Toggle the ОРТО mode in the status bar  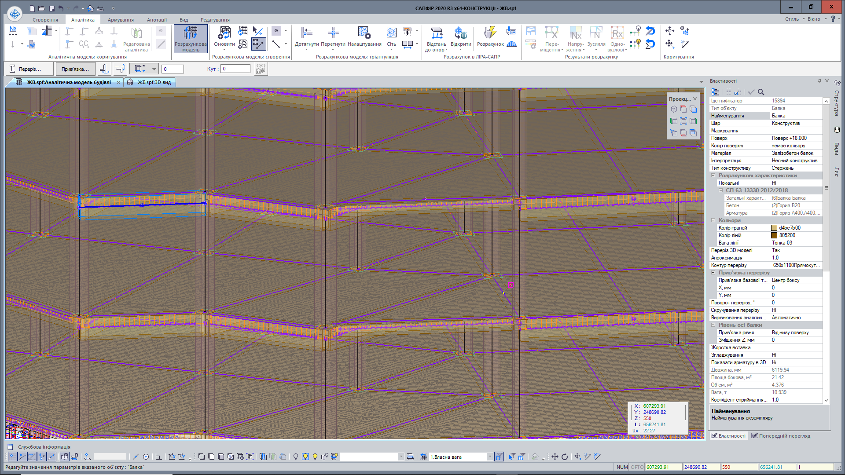click(637, 467)
